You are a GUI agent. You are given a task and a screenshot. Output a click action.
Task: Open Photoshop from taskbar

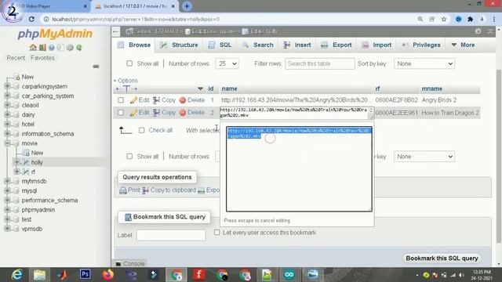(x=85, y=275)
